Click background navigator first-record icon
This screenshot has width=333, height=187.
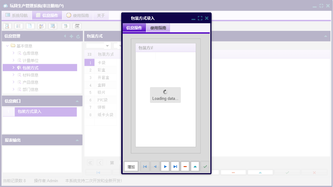click(98, 172)
